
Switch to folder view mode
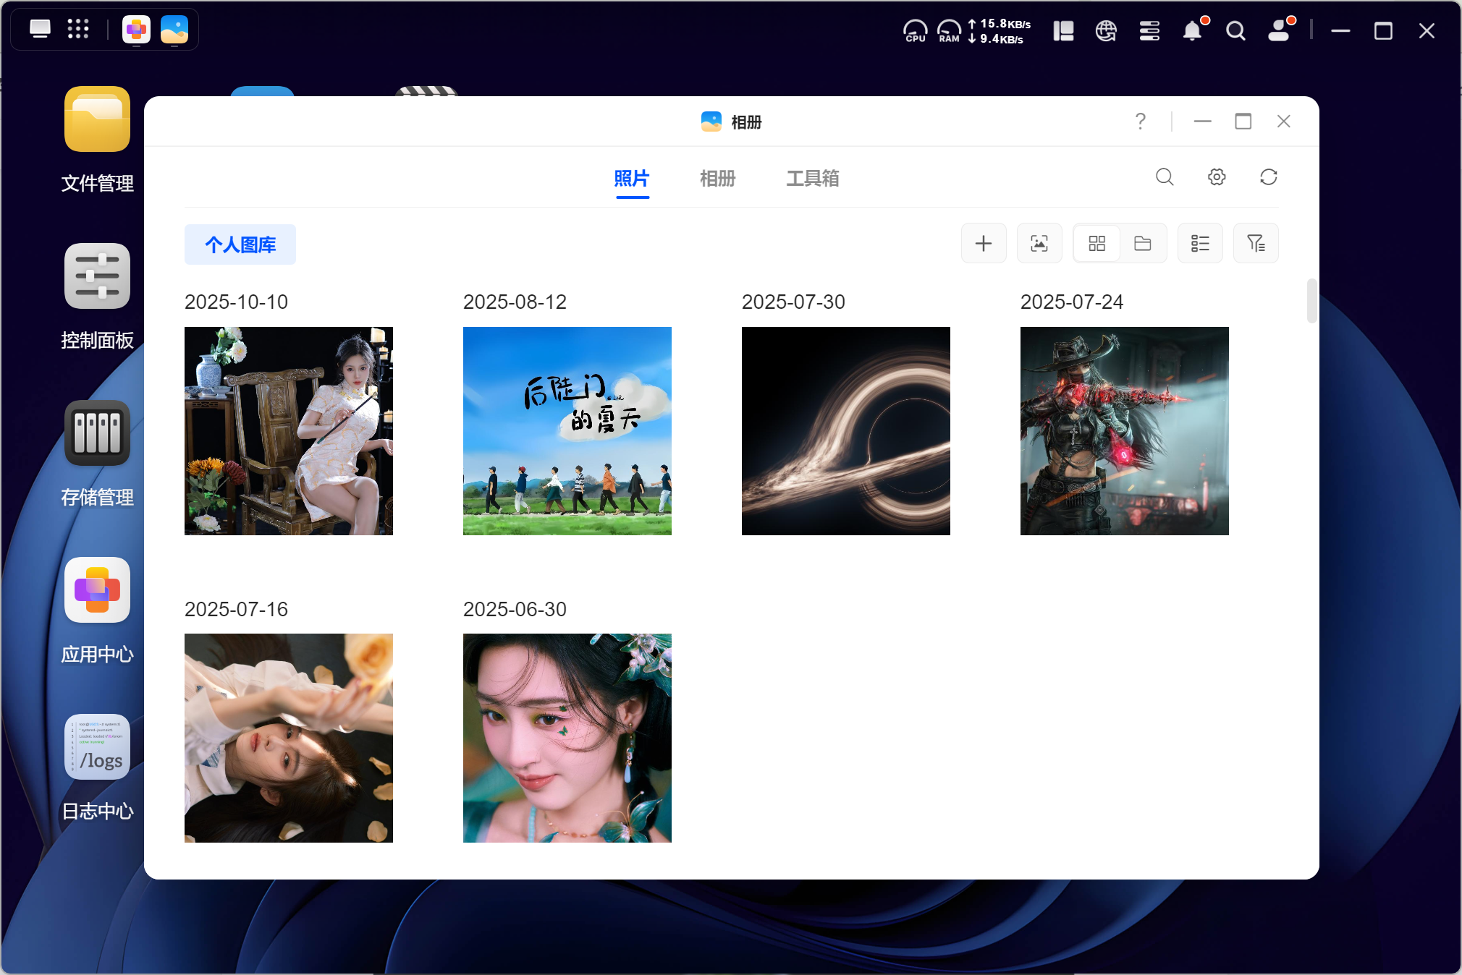coord(1142,244)
